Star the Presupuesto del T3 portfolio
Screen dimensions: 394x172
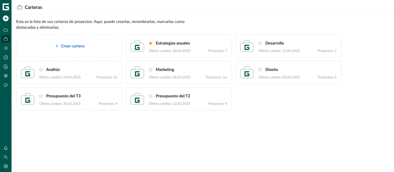click(41, 96)
